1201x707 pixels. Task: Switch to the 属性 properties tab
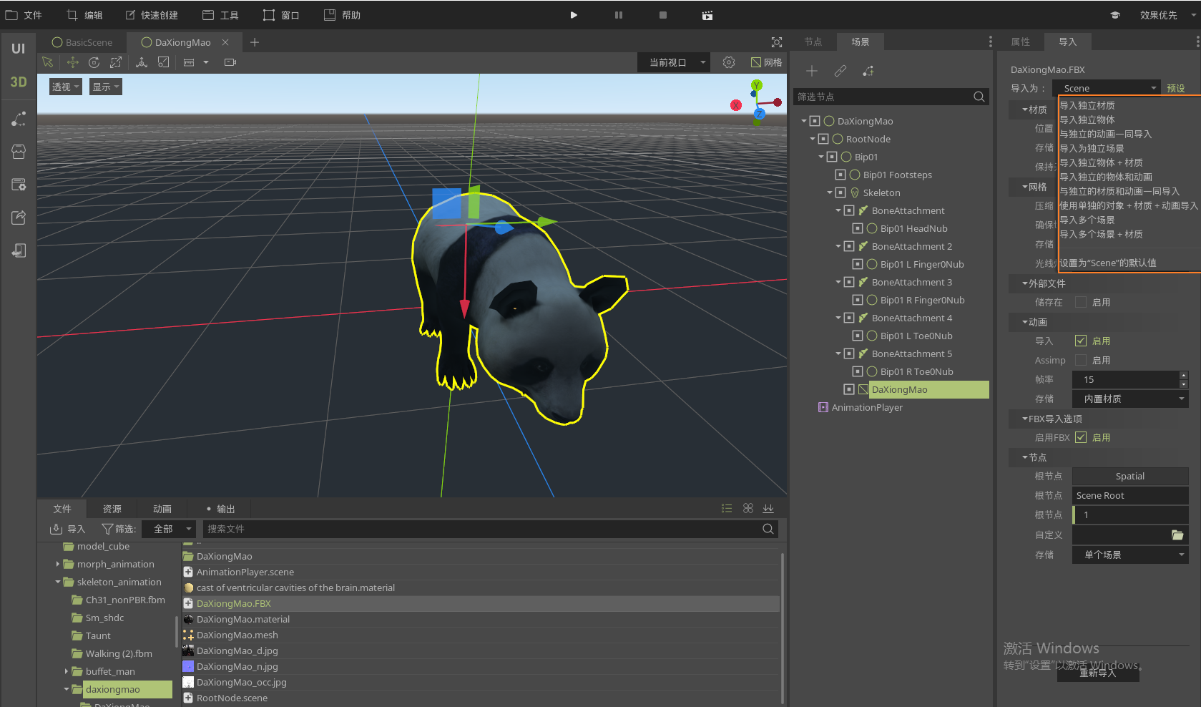click(x=1021, y=42)
